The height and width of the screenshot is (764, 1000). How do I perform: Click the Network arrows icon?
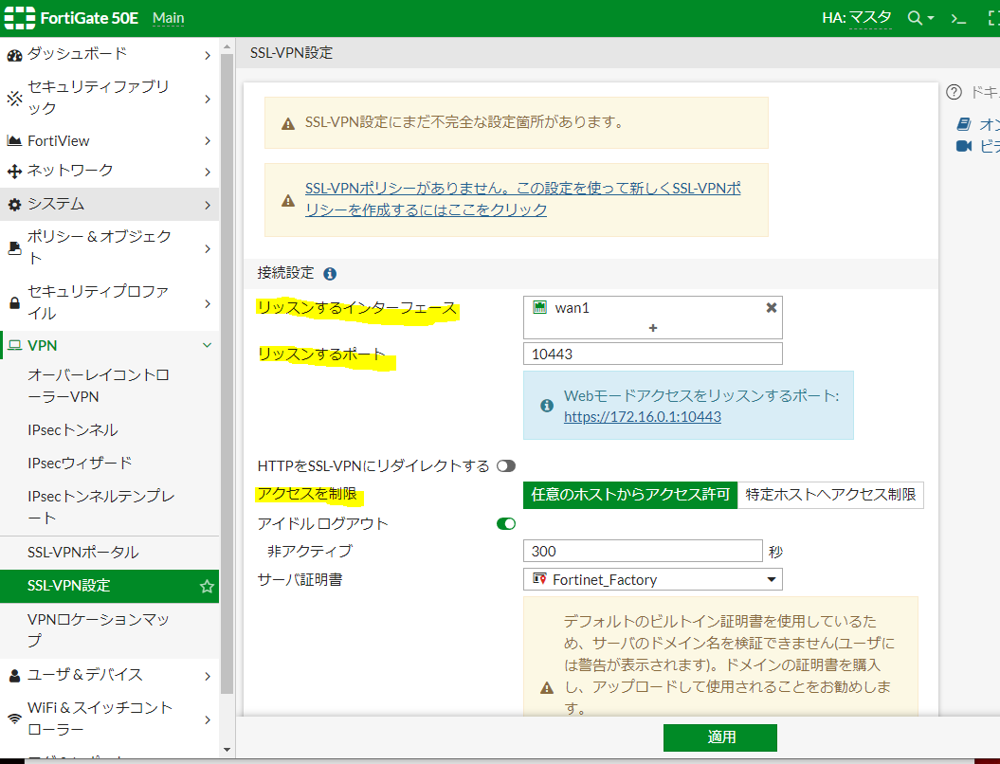[x=14, y=171]
